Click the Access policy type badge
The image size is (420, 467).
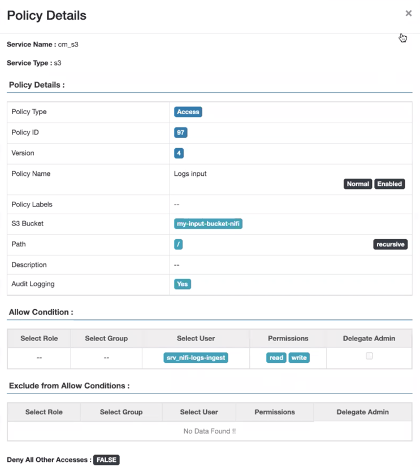(x=188, y=112)
